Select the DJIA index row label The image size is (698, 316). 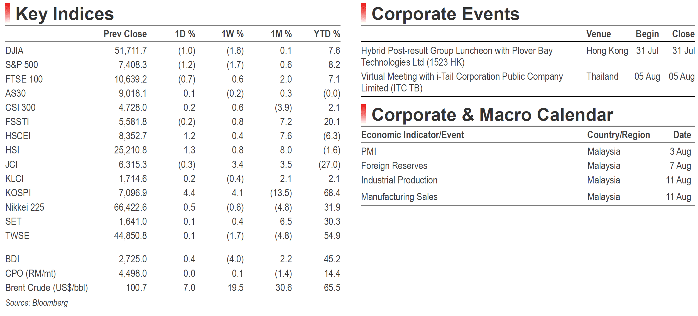(14, 51)
